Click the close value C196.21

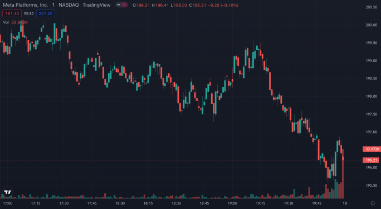coord(198,5)
